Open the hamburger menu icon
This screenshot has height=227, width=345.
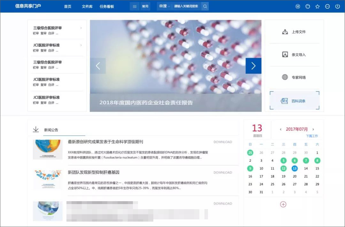tap(135, 6)
